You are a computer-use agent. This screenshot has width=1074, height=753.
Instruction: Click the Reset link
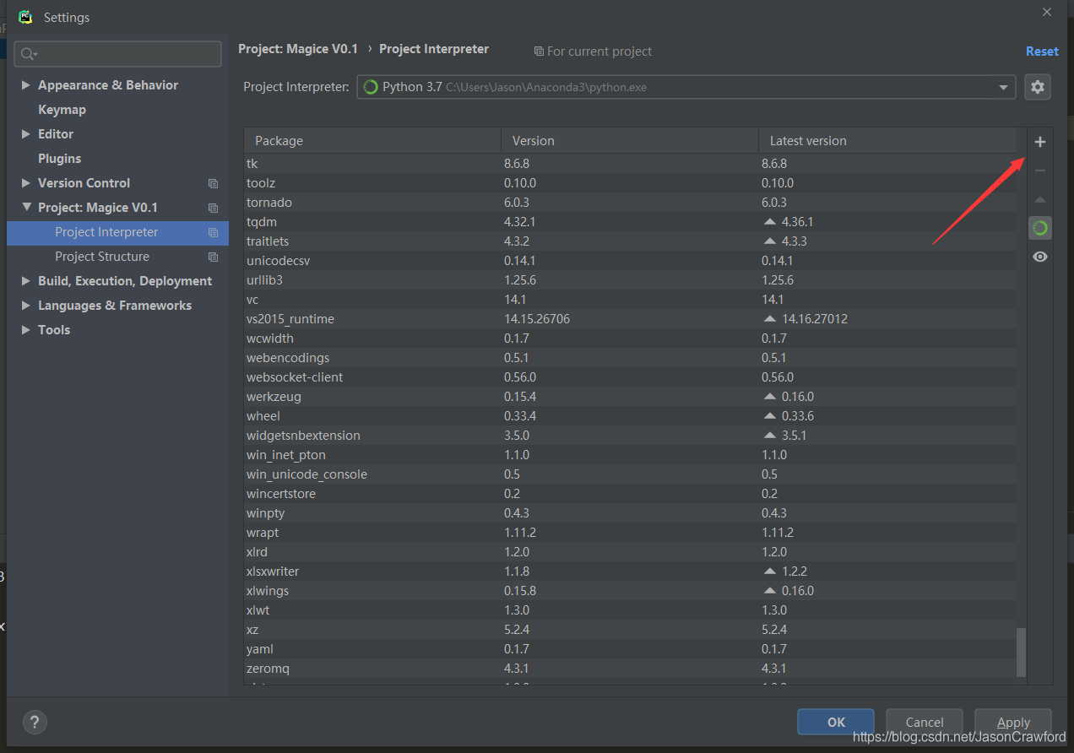[1042, 51]
